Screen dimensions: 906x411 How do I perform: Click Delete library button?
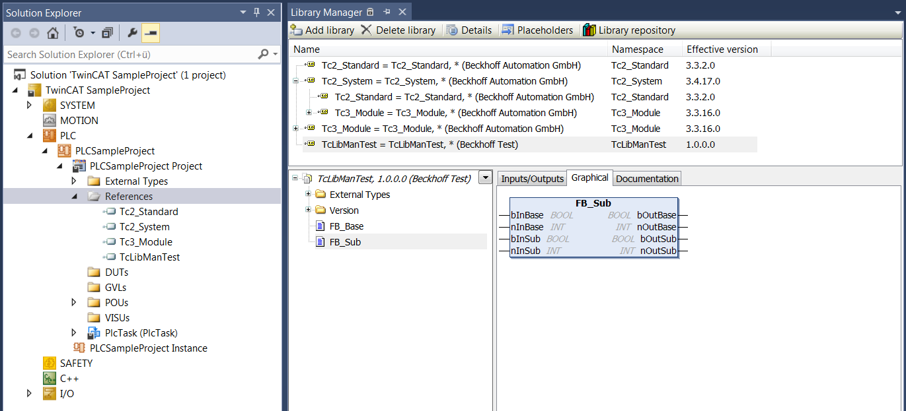[398, 30]
